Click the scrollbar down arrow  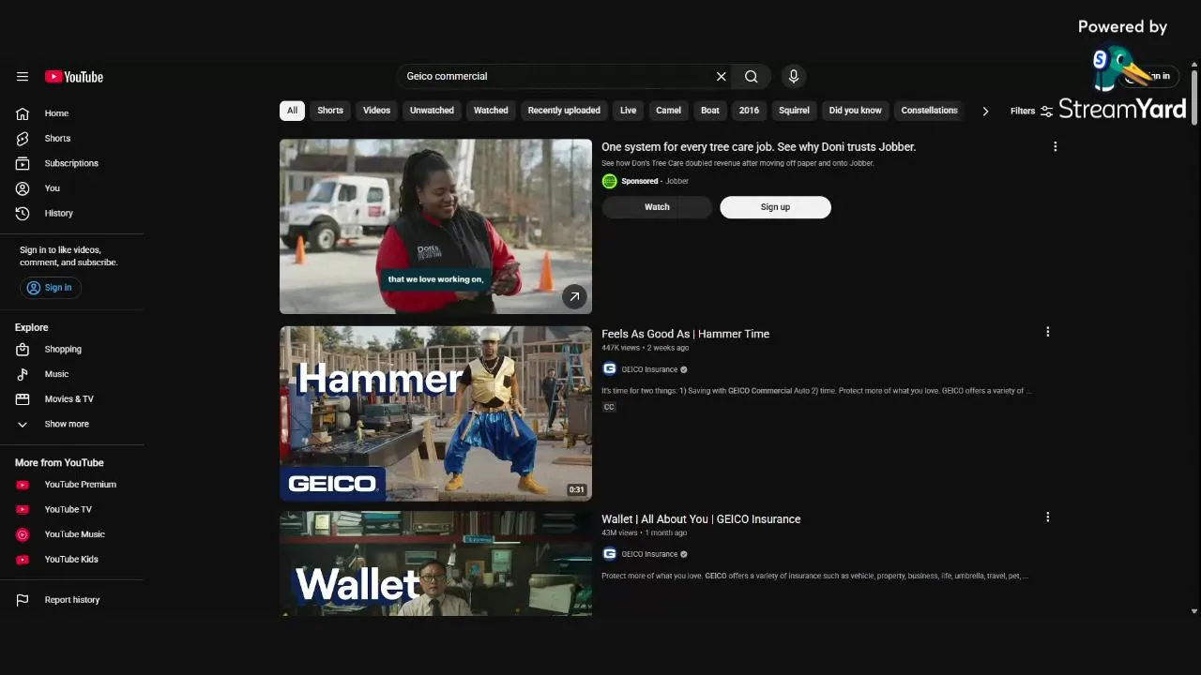1193,611
